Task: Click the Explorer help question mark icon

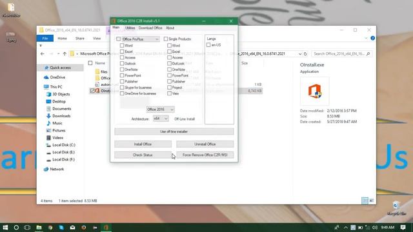Action: tap(372, 38)
